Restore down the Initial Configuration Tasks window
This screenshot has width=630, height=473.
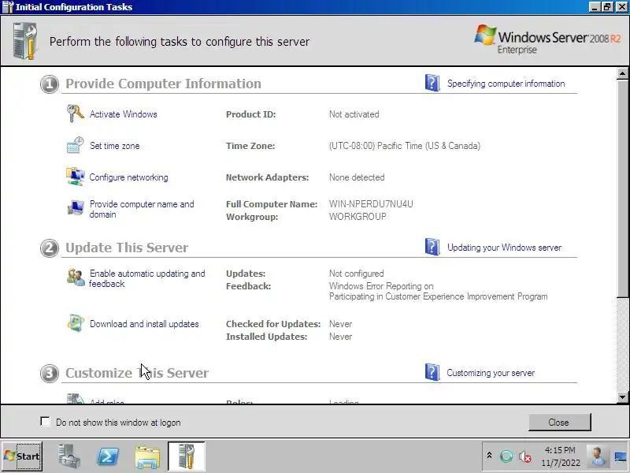pyautogui.click(x=607, y=7)
